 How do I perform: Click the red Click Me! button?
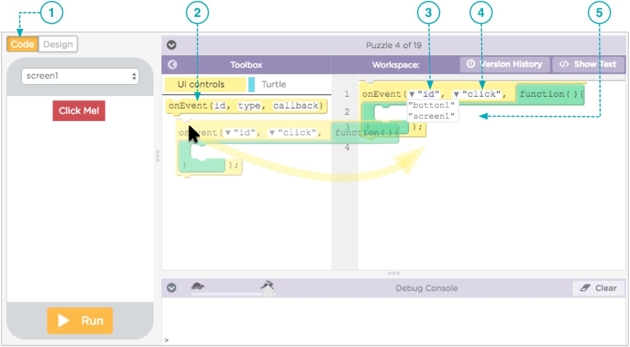[79, 111]
